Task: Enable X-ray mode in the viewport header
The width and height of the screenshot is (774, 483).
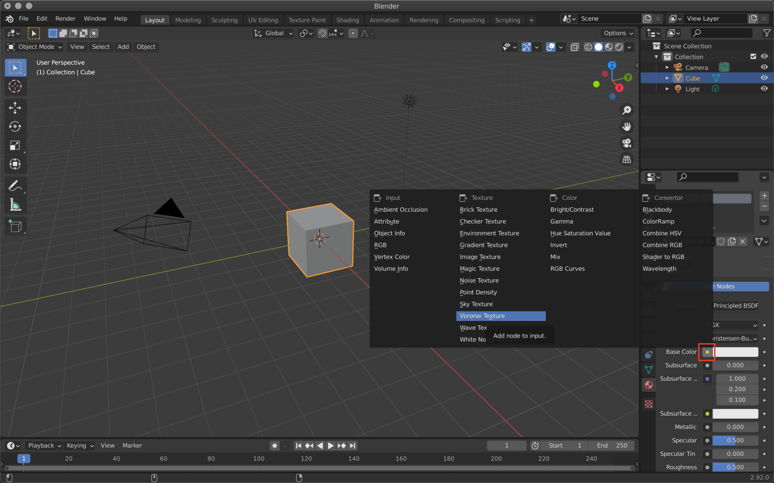Action: pyautogui.click(x=574, y=46)
